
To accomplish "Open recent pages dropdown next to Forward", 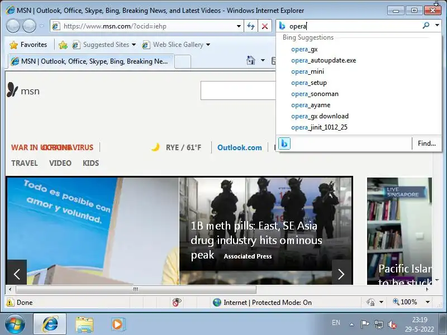I will pyautogui.click(x=41, y=26).
